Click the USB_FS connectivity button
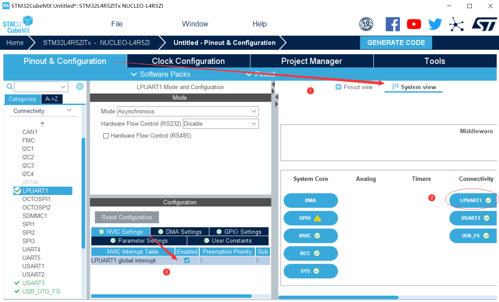This screenshot has width=499, height=302. (x=473, y=236)
